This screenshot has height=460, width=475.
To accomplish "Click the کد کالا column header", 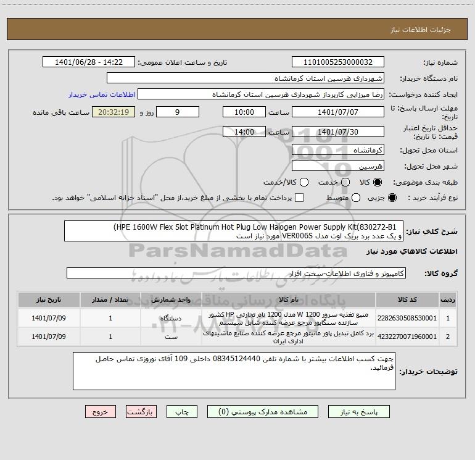I will 407,299.
